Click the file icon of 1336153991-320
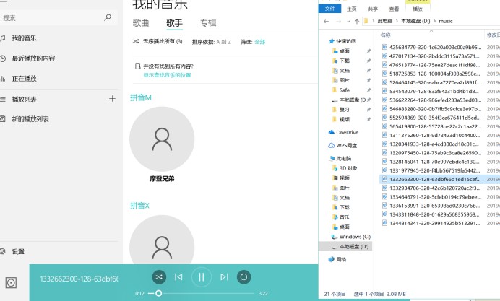Image resolution: width=500 pixels, height=301 pixels. point(384,206)
